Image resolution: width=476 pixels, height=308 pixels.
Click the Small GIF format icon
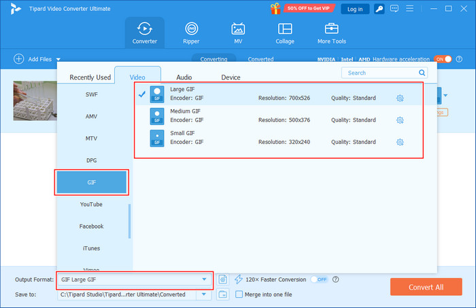(157, 138)
